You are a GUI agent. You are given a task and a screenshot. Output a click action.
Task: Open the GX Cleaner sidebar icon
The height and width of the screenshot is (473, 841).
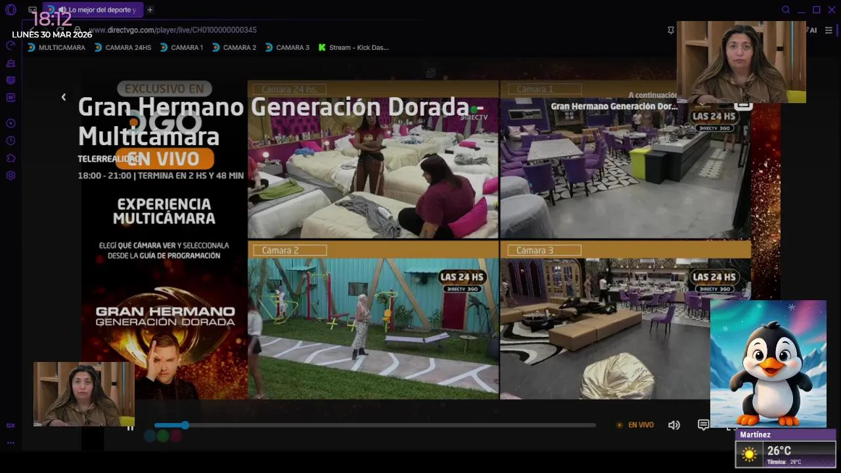11,63
